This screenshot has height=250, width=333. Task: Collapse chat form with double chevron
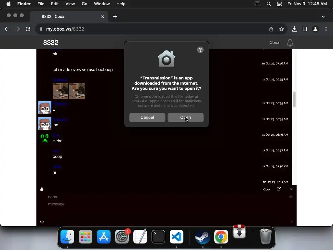291,189
